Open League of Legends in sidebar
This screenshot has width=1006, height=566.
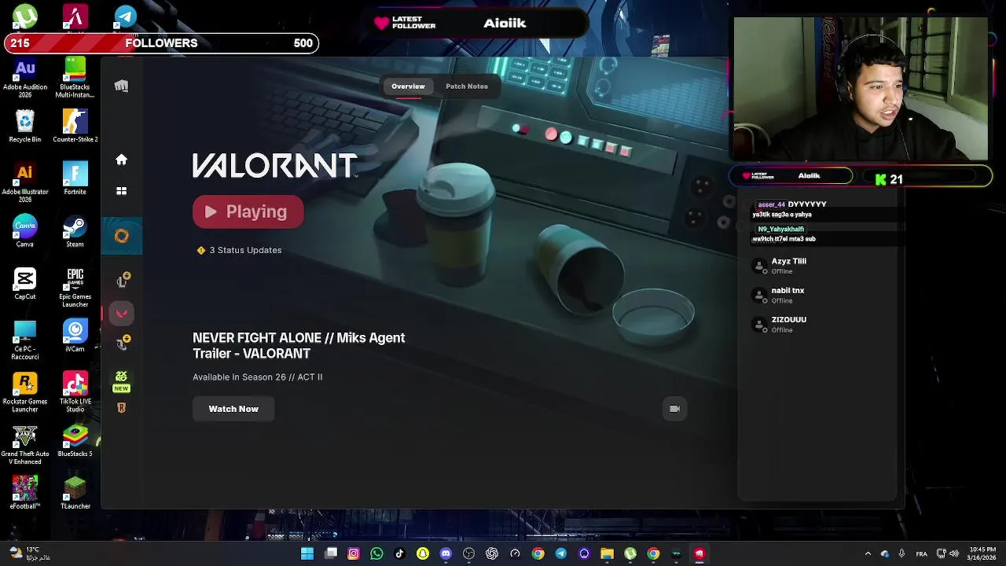pyautogui.click(x=122, y=281)
